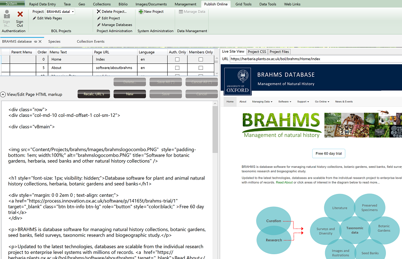Open the Management ribbon tab
The image size is (402, 259).
point(185,4)
